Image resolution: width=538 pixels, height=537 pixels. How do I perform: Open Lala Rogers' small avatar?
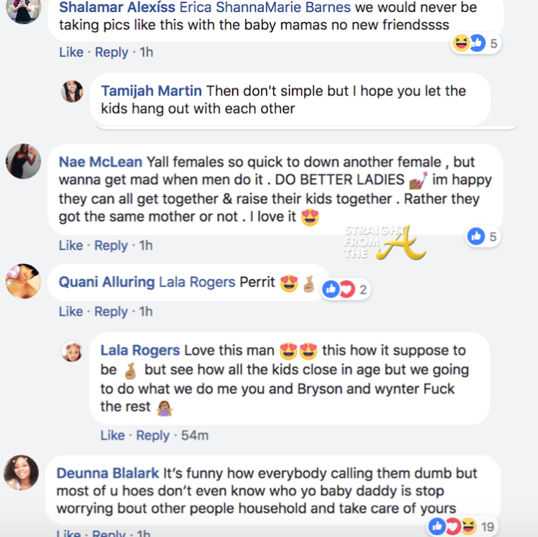click(72, 351)
